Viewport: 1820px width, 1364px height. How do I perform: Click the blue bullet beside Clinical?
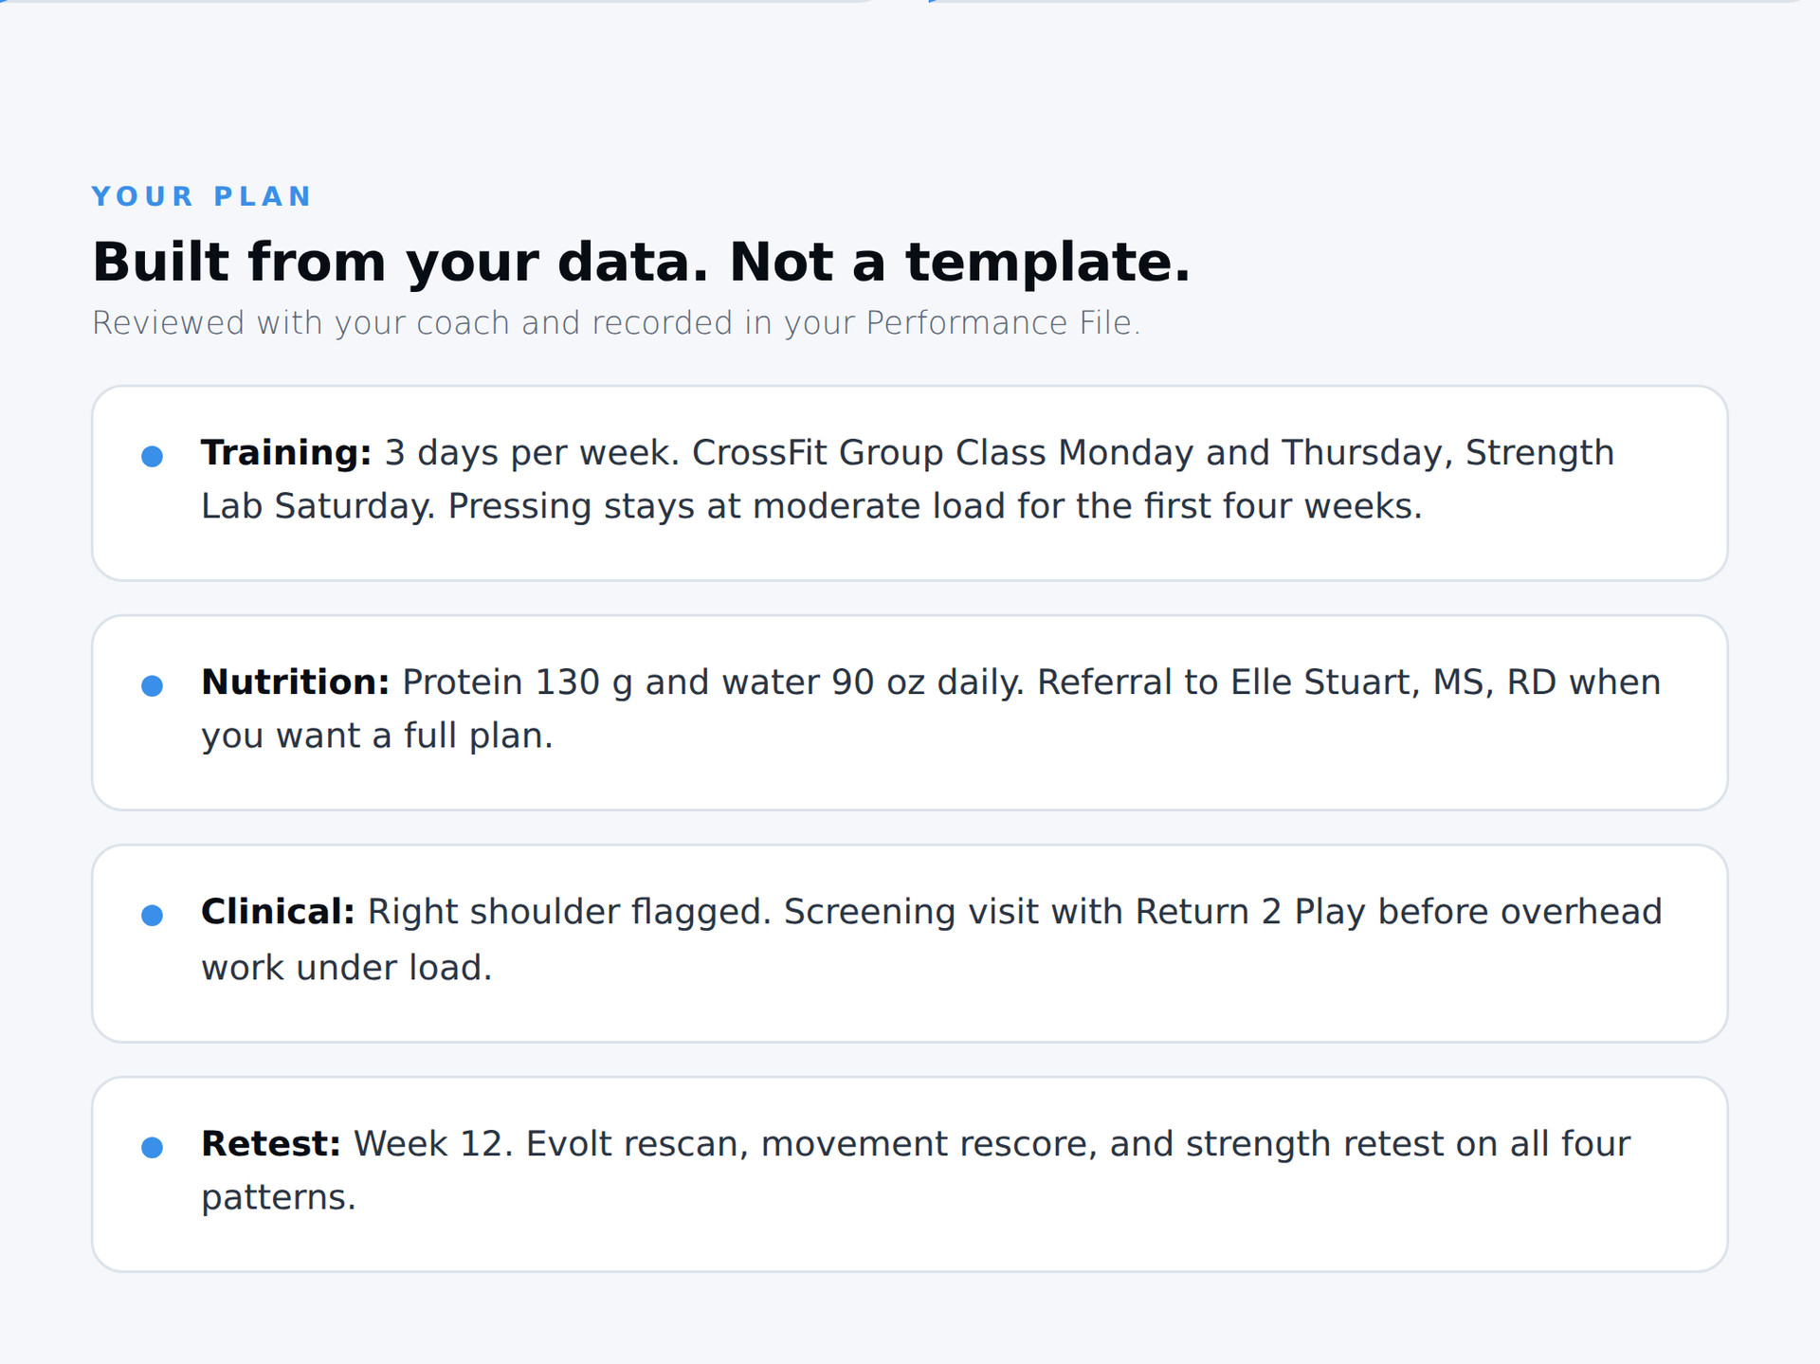152,915
